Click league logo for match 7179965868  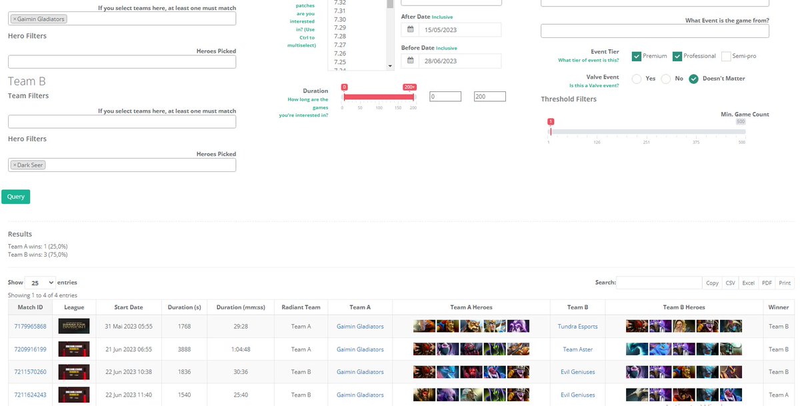point(74,327)
